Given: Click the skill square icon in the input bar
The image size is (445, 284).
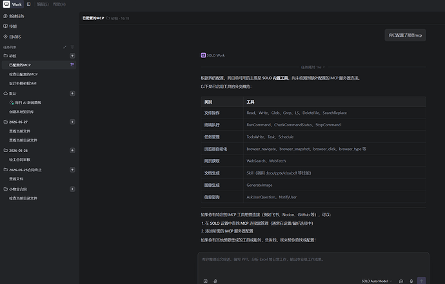Looking at the screenshot, I should click(206, 281).
